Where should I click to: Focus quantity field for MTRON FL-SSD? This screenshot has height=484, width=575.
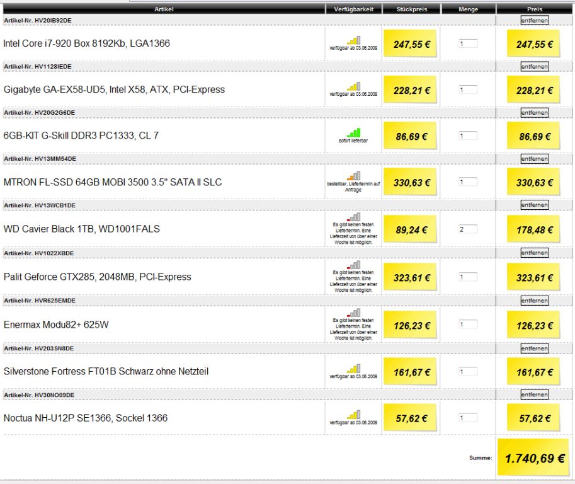tap(468, 181)
